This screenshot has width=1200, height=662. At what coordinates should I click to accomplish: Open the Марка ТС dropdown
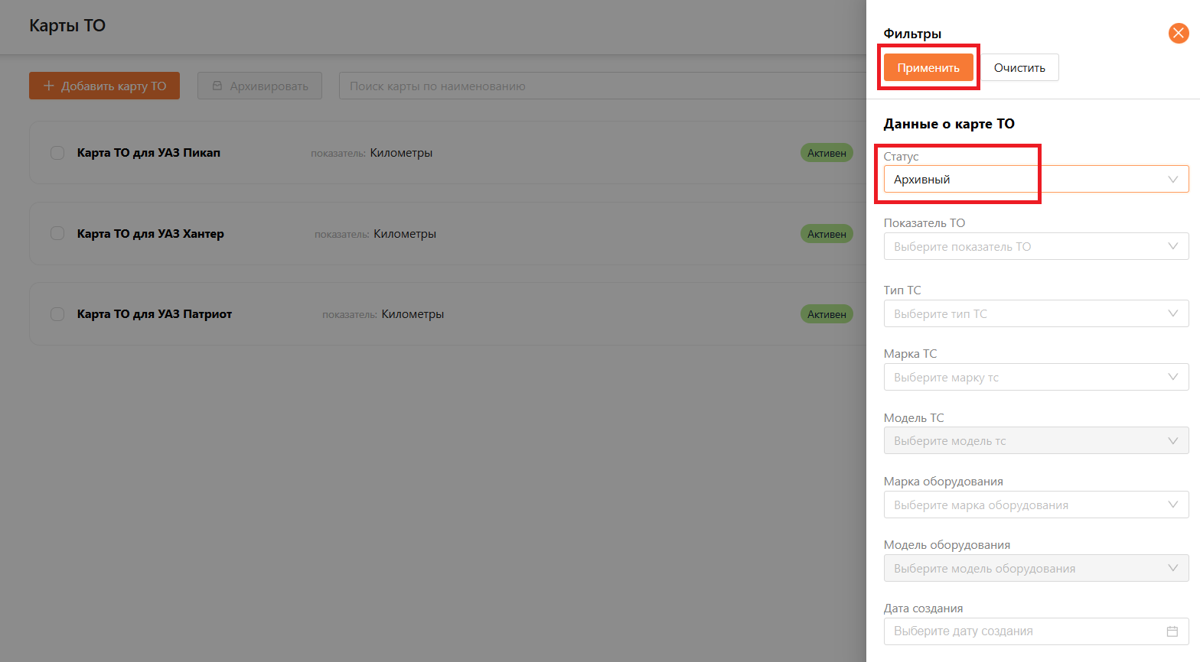(1035, 378)
